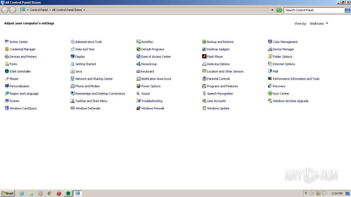The height and width of the screenshot is (197, 351).
Task: Open Troubleshooting link
Action: 152,101
